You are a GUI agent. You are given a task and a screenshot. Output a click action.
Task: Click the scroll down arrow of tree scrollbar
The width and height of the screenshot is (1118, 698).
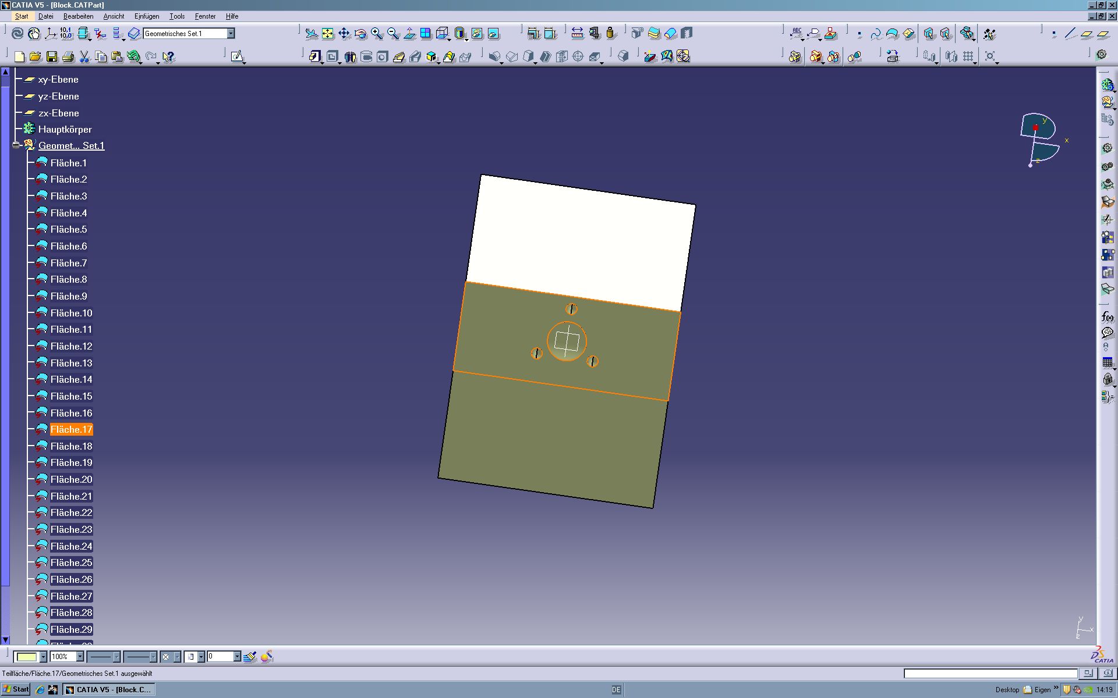click(5, 640)
